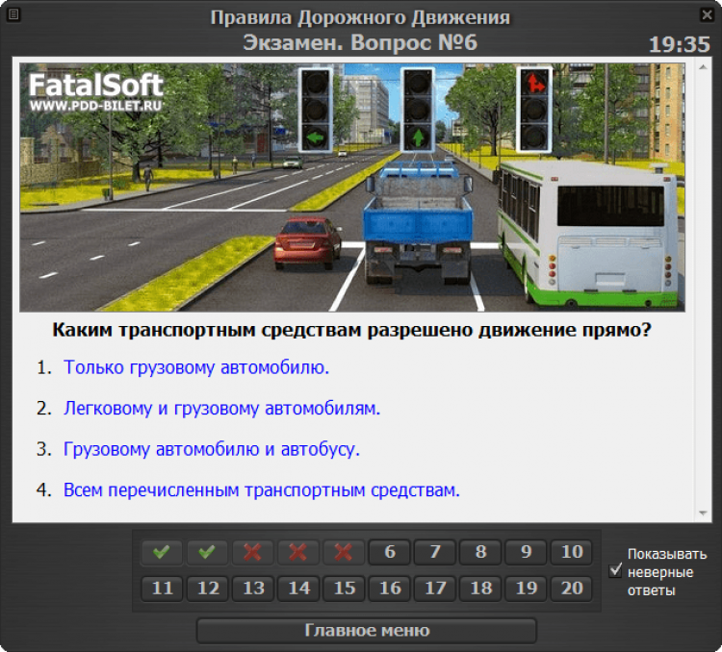
Task: Select answer 1: Только грузовому автомобилю
Action: tap(196, 367)
